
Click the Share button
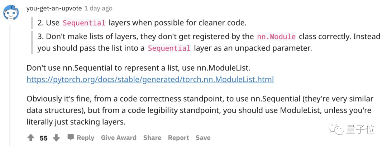(x=152, y=138)
